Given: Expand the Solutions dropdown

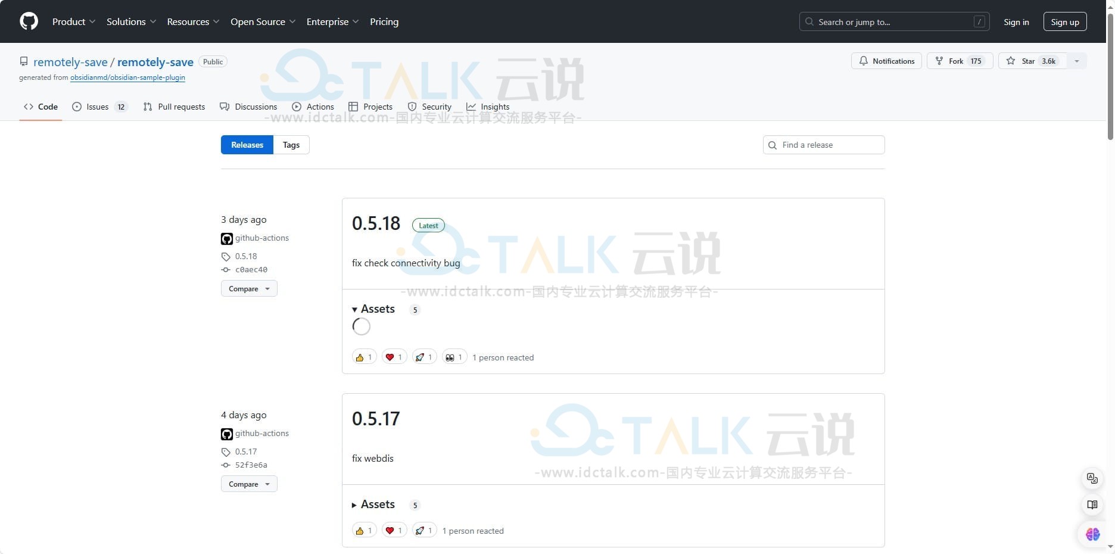Looking at the screenshot, I should point(131,21).
